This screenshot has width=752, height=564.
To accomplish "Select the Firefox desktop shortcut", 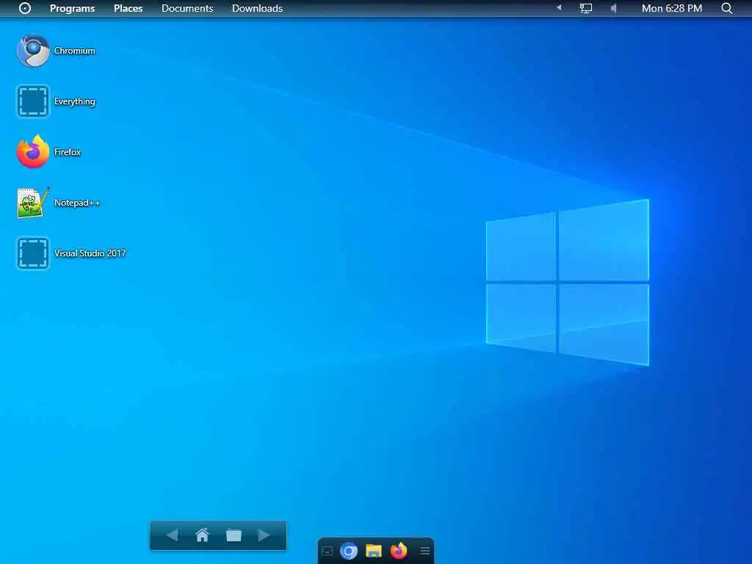I will (49, 152).
